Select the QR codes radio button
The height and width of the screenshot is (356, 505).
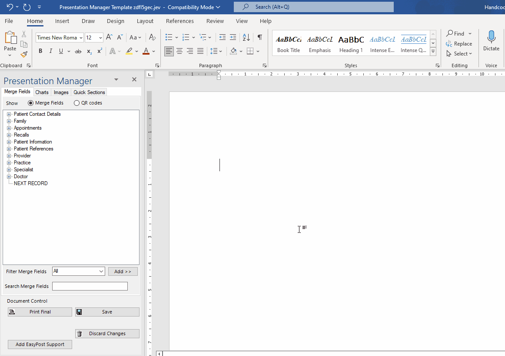[76, 103]
